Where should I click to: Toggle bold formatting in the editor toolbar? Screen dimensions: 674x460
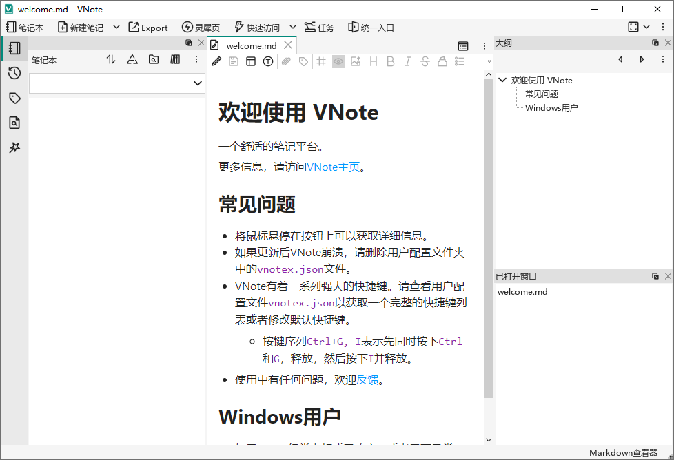click(x=390, y=61)
